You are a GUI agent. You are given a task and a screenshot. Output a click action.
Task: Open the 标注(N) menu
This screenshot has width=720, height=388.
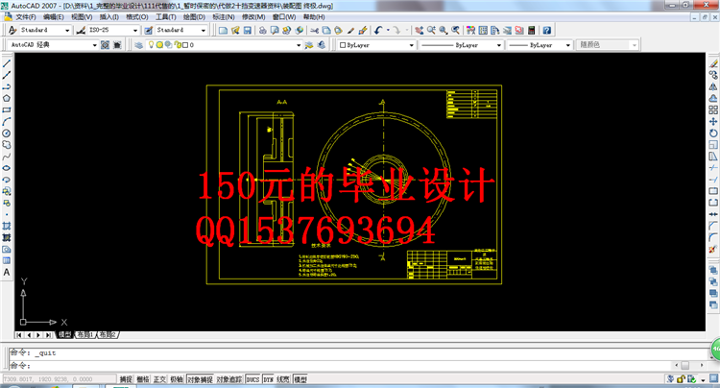[x=224, y=17]
